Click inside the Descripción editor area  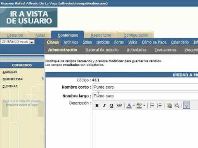pyautogui.click(x=145, y=129)
